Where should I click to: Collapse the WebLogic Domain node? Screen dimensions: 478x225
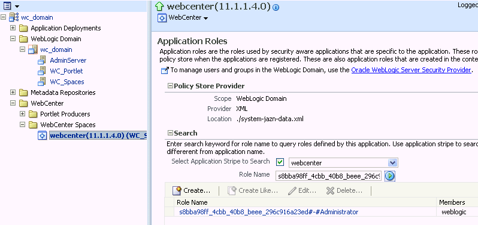[x=13, y=39]
